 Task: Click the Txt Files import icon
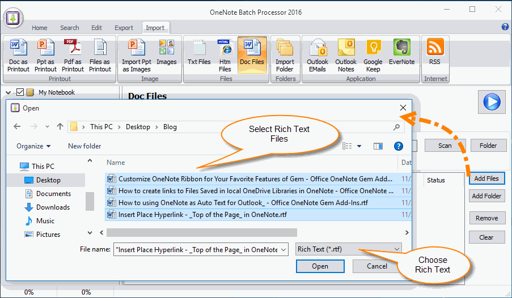pos(199,52)
